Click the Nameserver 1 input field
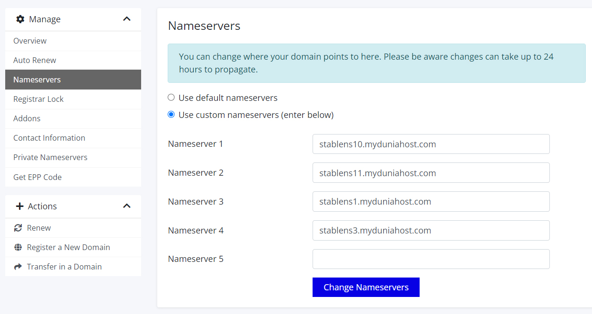592x314 pixels. 431,144
